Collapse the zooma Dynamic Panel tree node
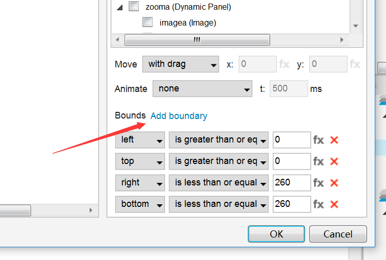 (x=120, y=7)
